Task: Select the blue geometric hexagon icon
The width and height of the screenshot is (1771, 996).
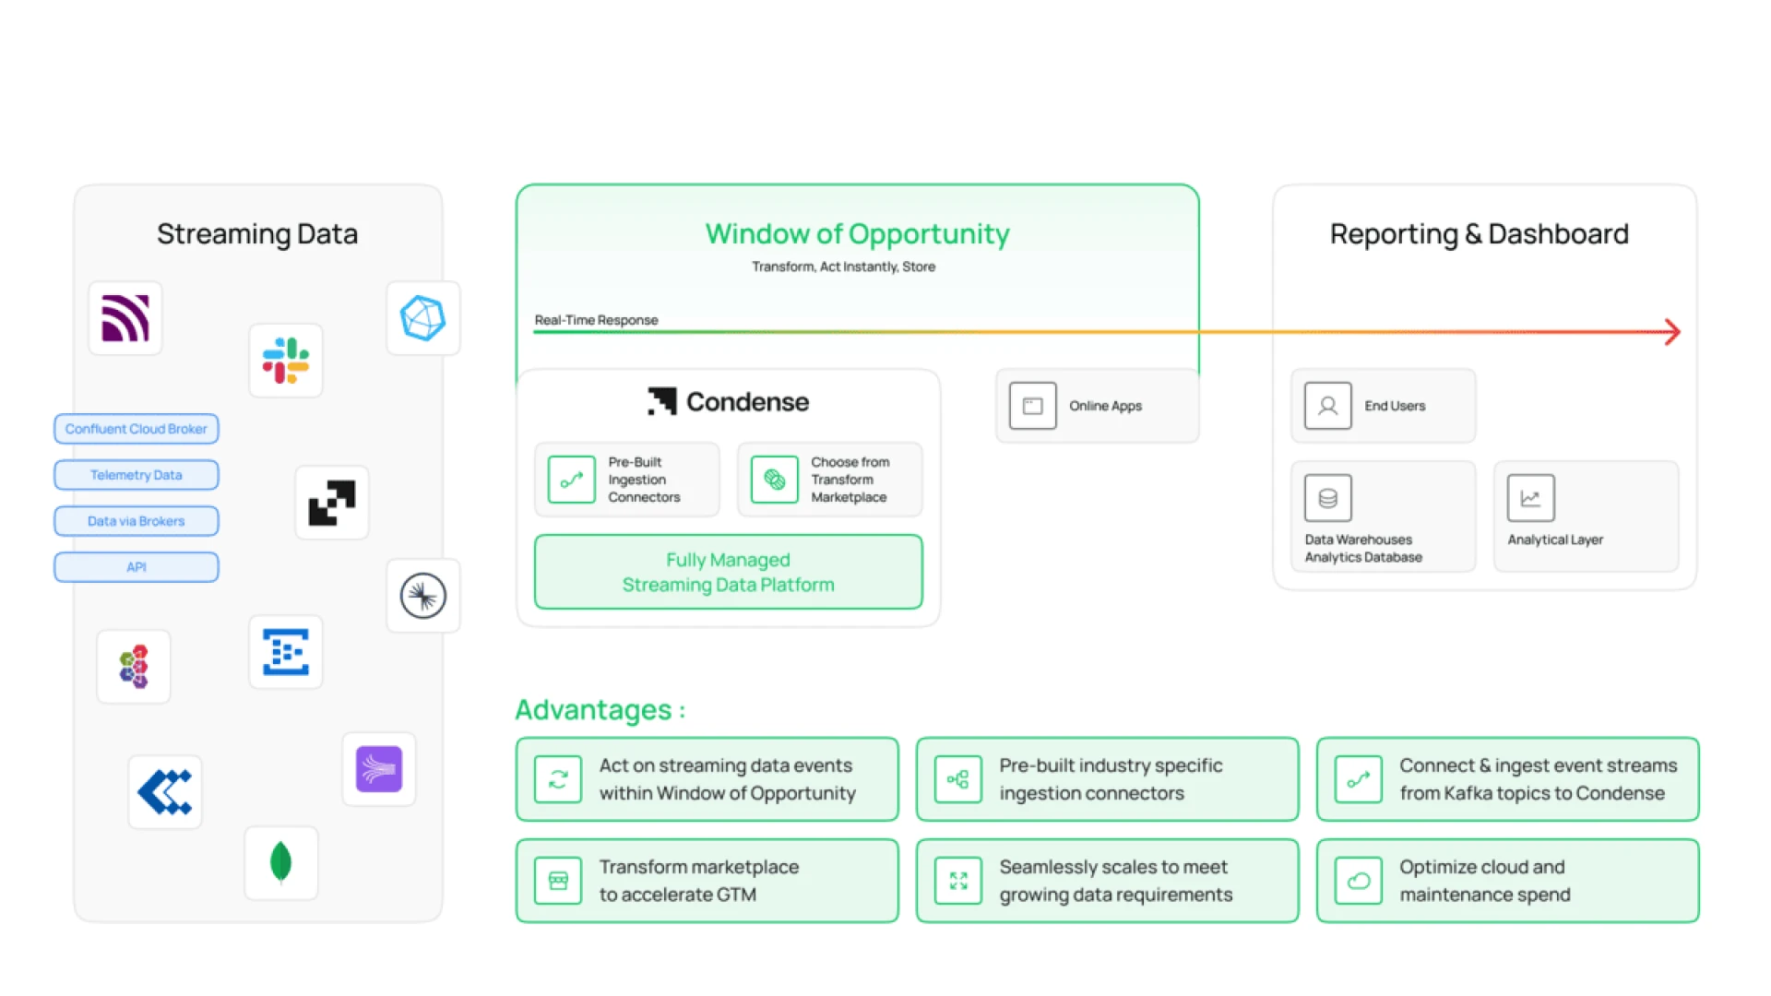Action: pyautogui.click(x=422, y=318)
